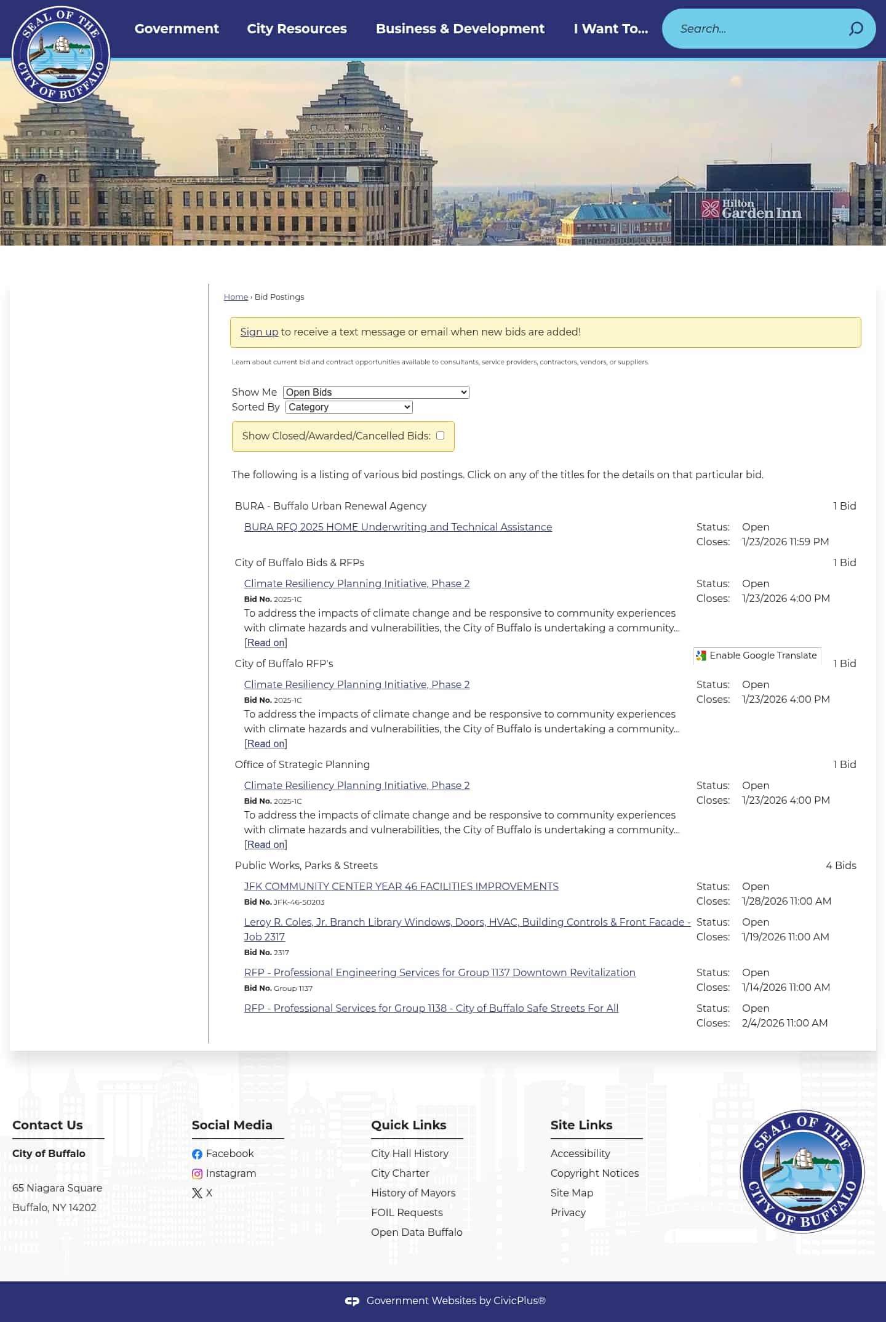Open JFK Community Center Year 46 bid
This screenshot has width=886, height=1322.
[401, 886]
